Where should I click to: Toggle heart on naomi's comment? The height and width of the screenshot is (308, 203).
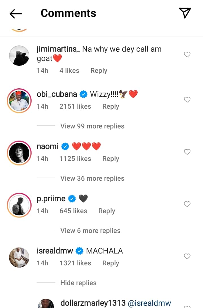(x=187, y=152)
